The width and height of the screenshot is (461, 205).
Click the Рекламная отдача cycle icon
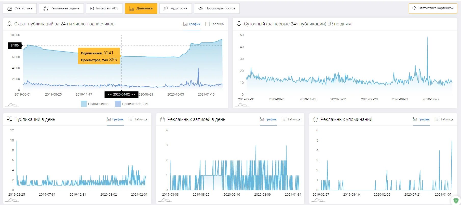coord(46,9)
